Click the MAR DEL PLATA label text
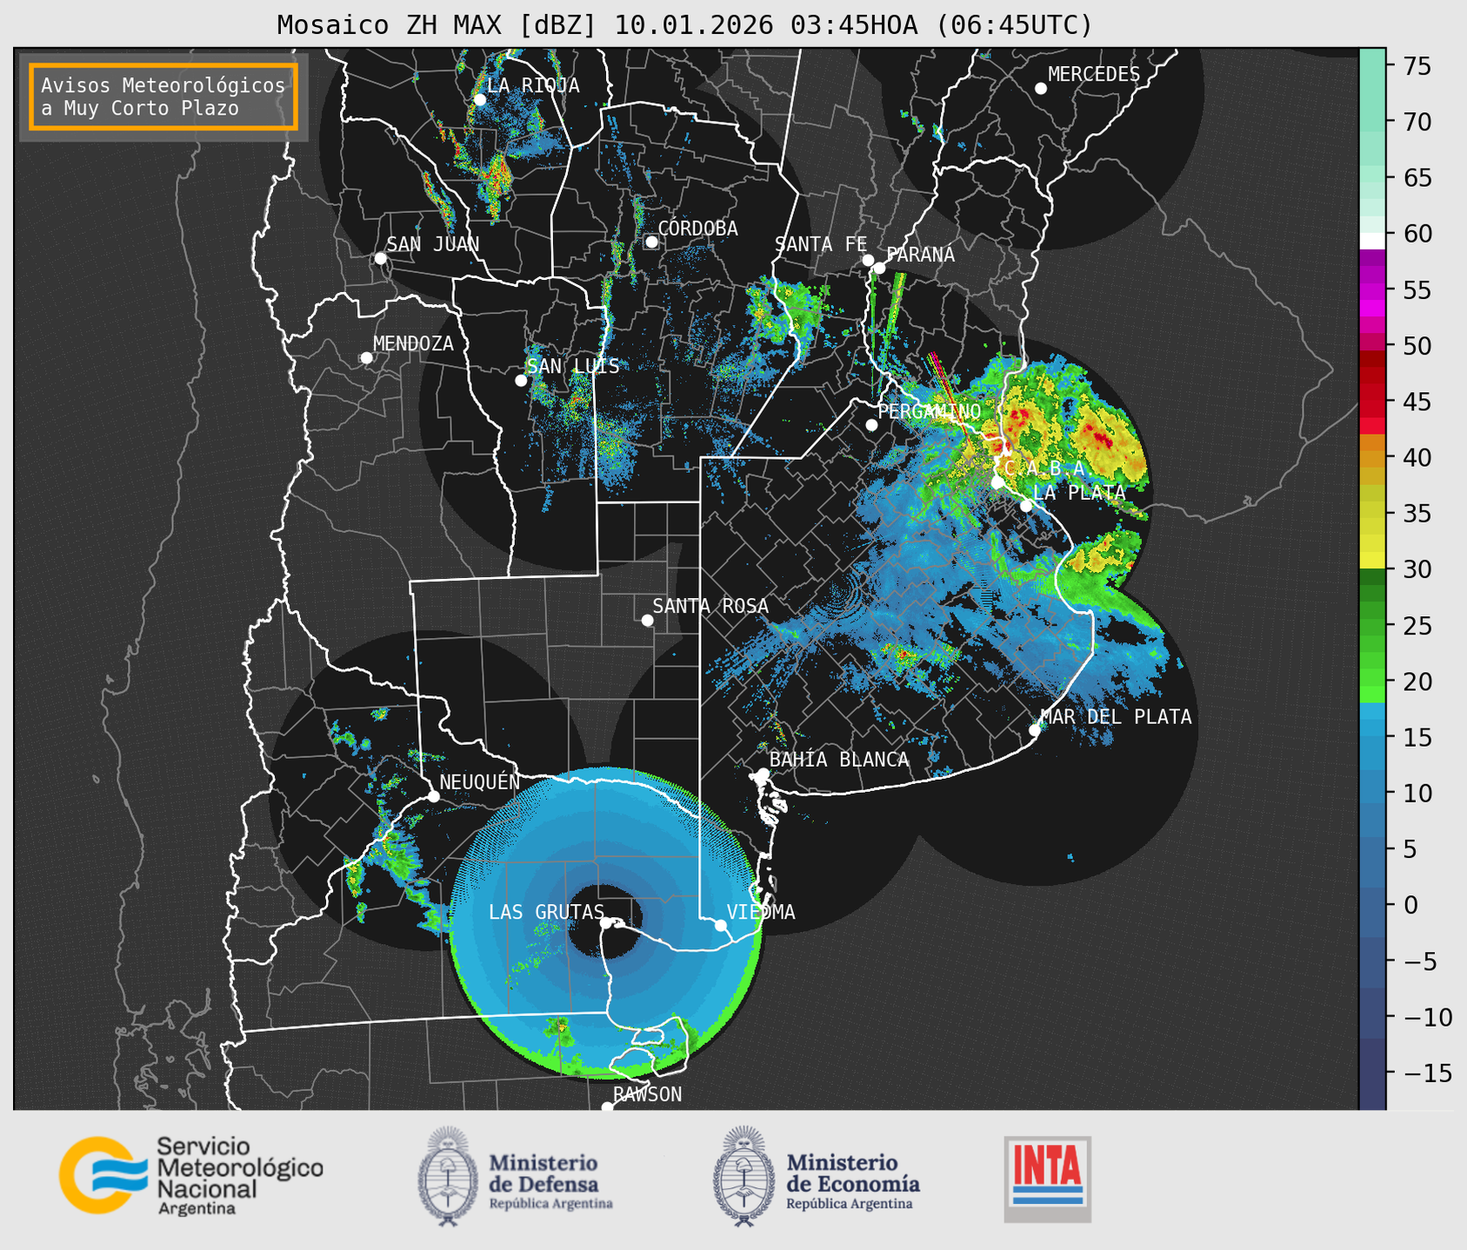The height and width of the screenshot is (1250, 1467). pyautogui.click(x=1116, y=717)
